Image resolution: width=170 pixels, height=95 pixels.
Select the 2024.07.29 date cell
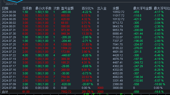[x=9, y=37]
